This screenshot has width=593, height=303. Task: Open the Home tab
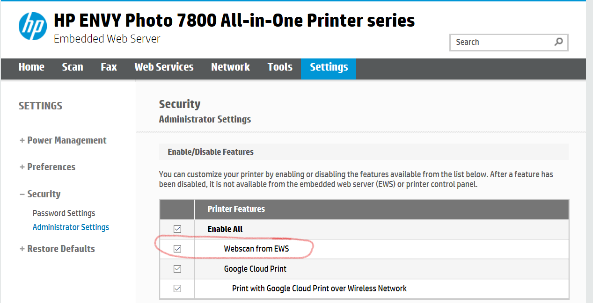[31, 67]
